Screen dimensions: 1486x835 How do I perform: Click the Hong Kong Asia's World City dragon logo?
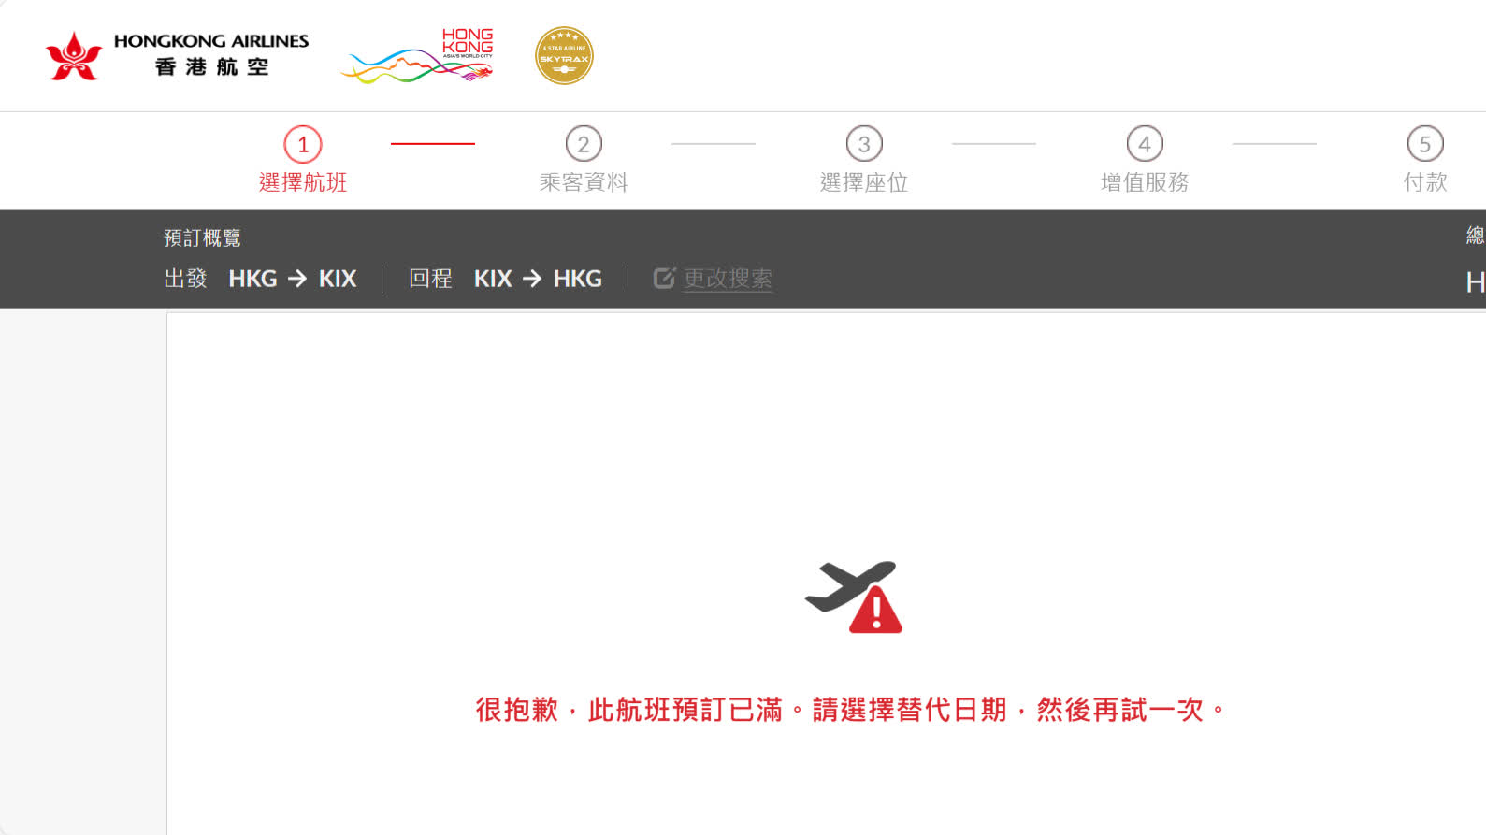418,56
